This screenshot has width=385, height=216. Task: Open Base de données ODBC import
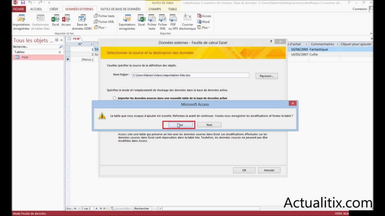pos(82,22)
